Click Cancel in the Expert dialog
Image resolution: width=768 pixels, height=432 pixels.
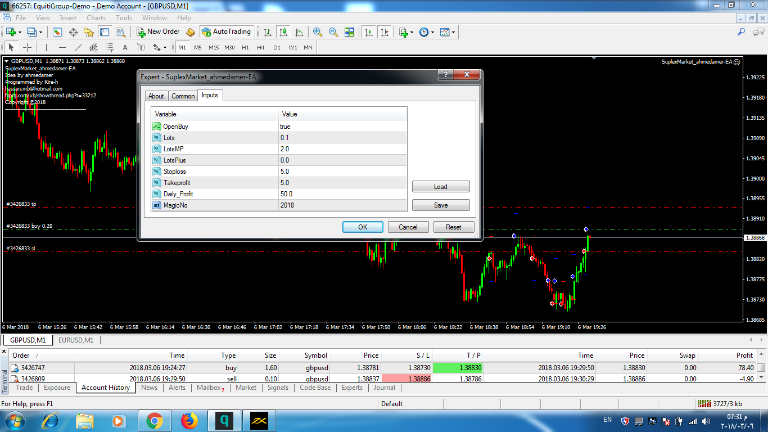pos(408,227)
